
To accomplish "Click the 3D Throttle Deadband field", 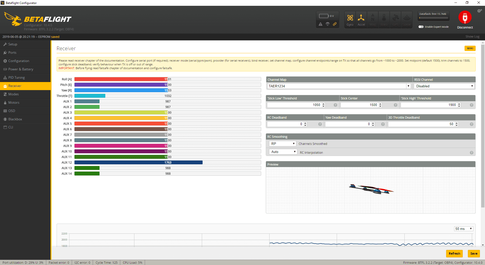I will click(423, 124).
